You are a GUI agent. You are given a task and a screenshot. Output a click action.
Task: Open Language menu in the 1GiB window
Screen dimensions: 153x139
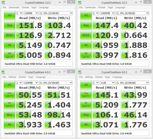click(x=117, y=77)
